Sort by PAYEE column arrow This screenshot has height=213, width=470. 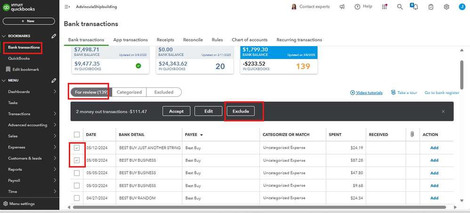[202, 135]
